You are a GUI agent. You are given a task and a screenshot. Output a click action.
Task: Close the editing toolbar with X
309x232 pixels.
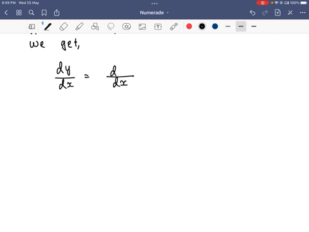click(290, 13)
